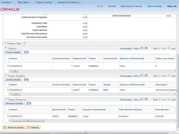The height and width of the screenshot is (134, 179).
Task: Collapse the Projects Data section
Action: tap(4, 43)
